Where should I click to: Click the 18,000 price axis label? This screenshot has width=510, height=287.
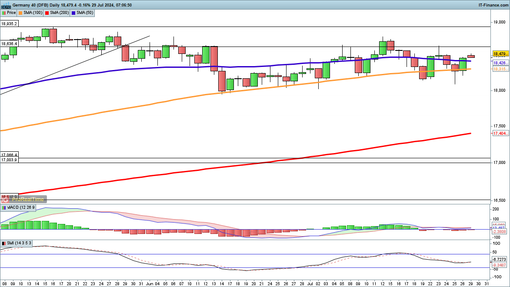click(499, 90)
